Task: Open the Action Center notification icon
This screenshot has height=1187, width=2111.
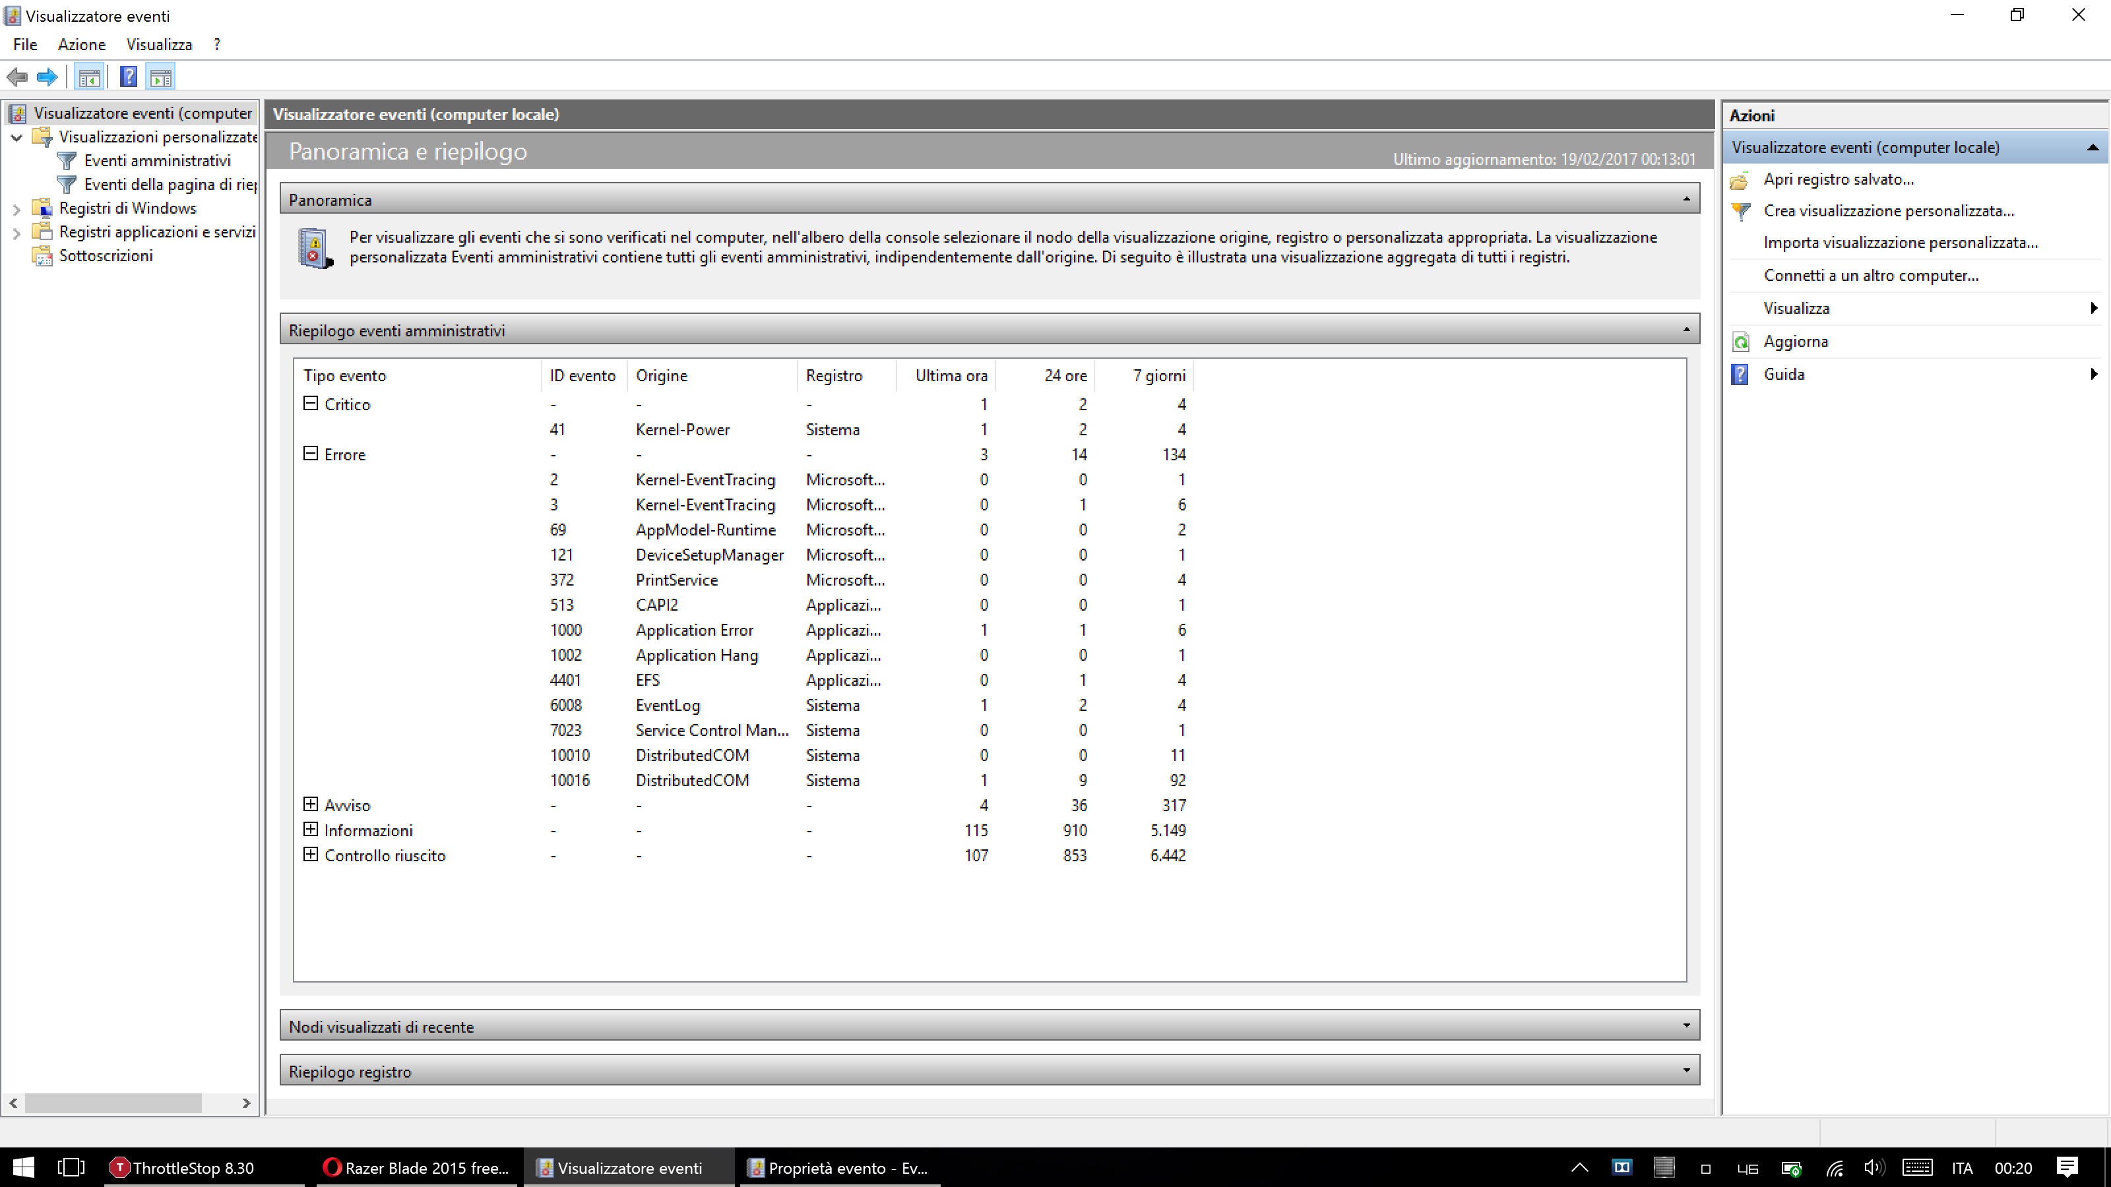Action: [2067, 1167]
